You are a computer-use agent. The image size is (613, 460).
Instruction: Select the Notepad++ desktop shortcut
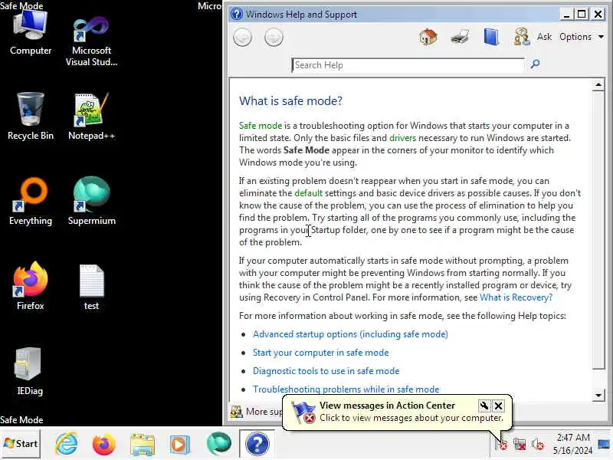click(91, 117)
